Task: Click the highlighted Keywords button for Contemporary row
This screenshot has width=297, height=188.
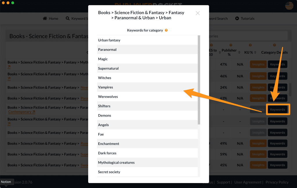Action: point(278,110)
